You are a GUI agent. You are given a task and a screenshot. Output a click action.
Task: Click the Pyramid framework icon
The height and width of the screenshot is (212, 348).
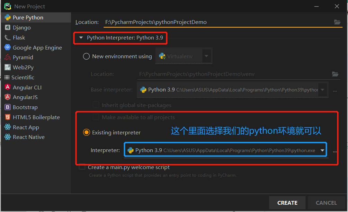(8, 57)
